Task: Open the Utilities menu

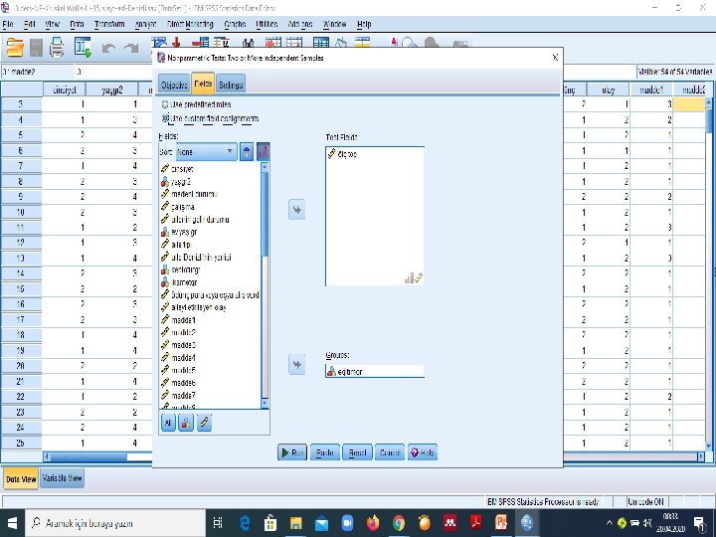Action: (267, 24)
